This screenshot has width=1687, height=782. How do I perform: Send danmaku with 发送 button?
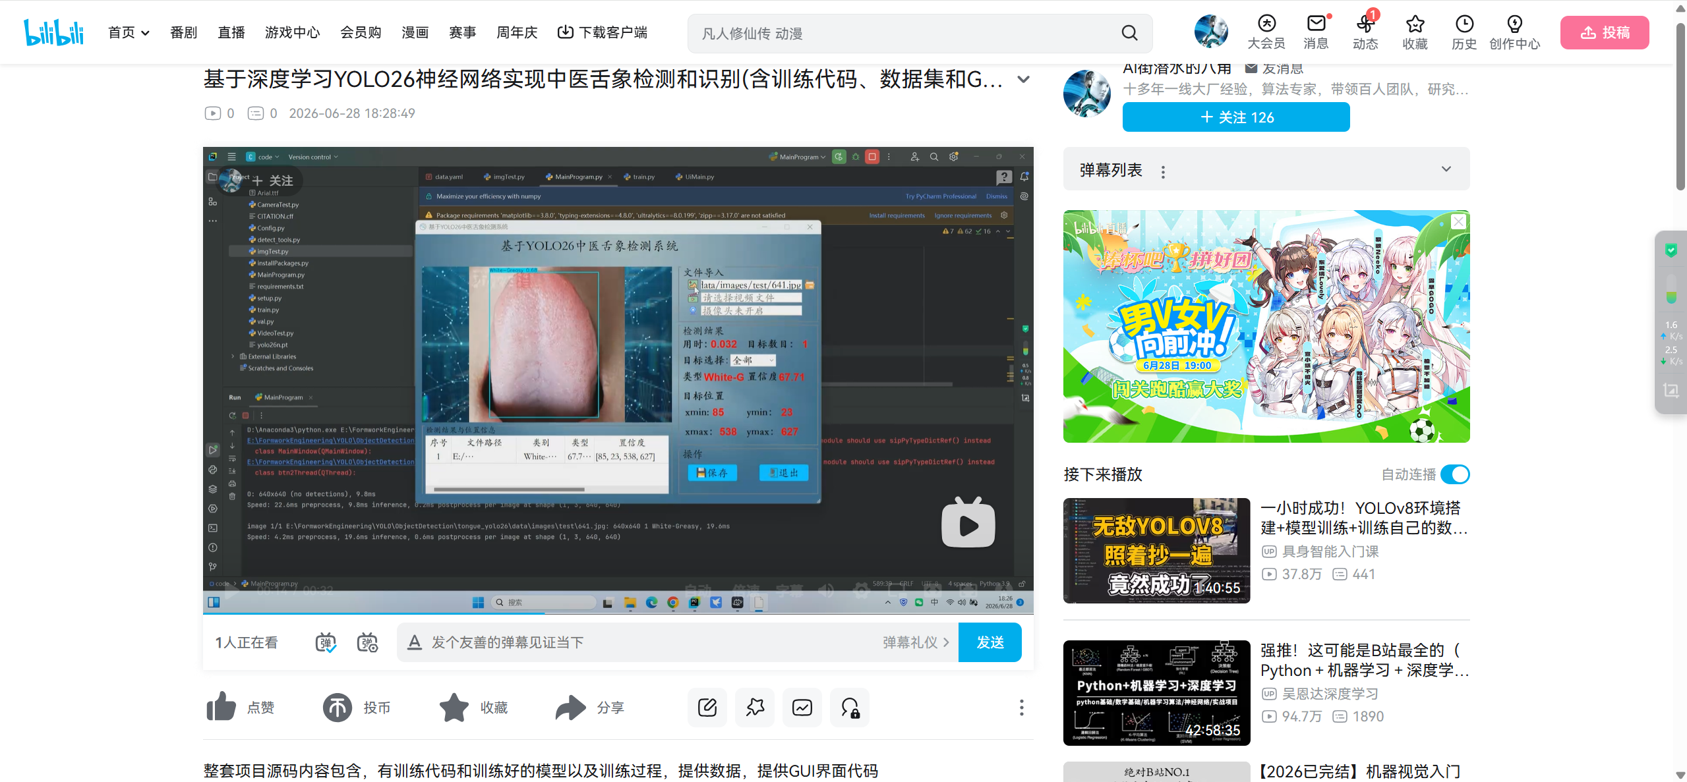click(x=990, y=642)
